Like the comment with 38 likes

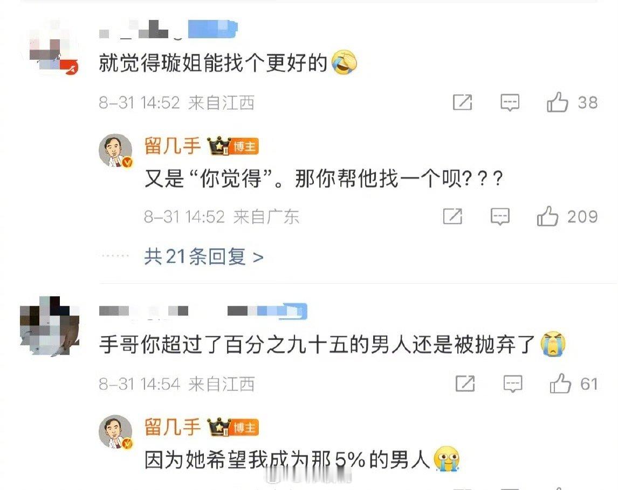(x=557, y=102)
